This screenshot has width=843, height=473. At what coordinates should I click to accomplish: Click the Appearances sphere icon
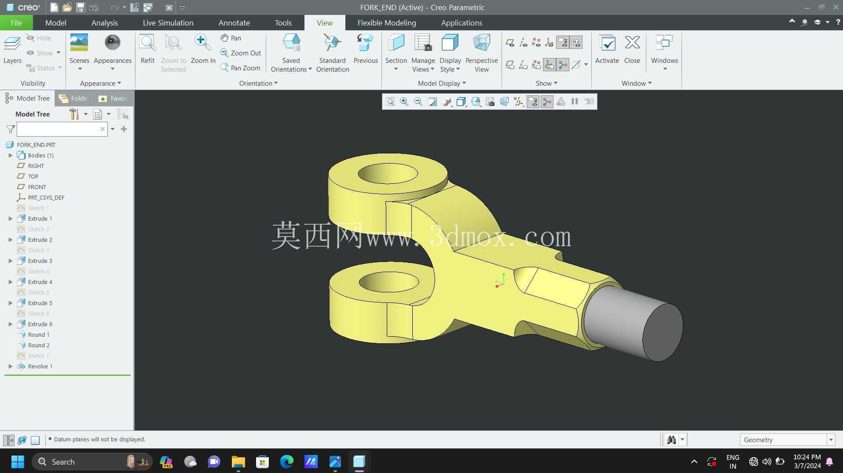coord(113,43)
